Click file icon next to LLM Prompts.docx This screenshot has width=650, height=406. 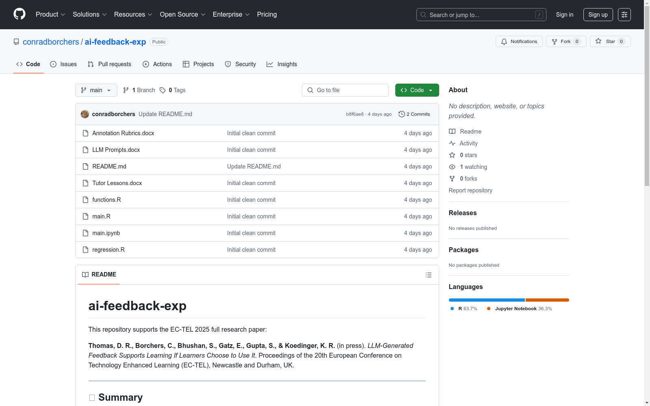coord(85,150)
